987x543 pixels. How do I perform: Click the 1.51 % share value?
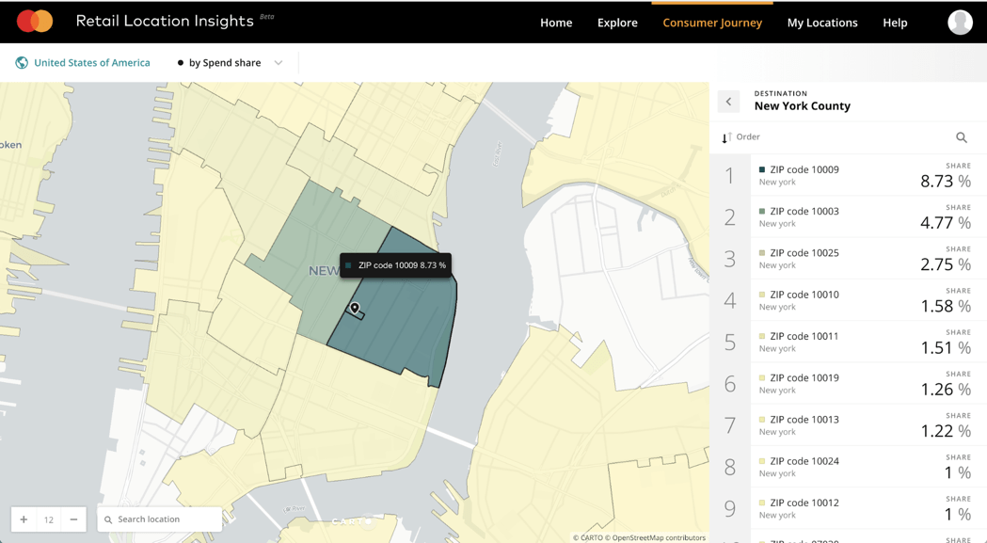(946, 347)
